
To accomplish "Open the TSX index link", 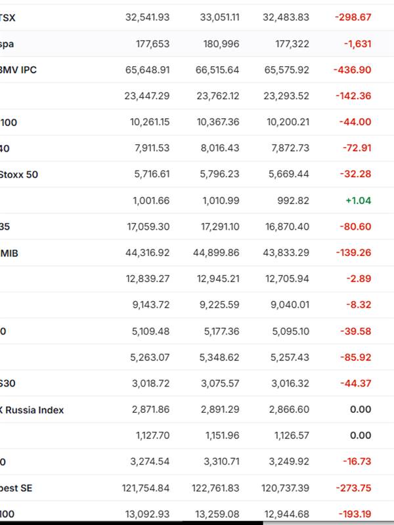I will [7, 18].
